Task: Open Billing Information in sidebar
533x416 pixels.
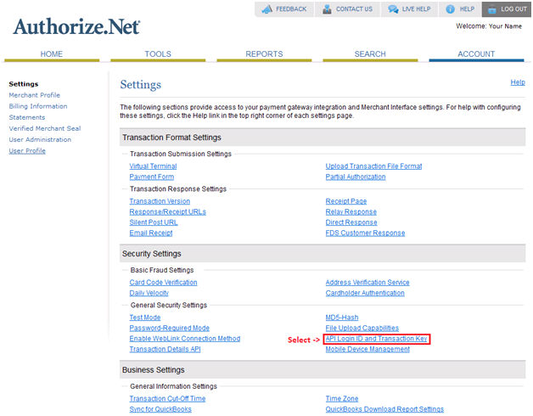Action: (38, 106)
